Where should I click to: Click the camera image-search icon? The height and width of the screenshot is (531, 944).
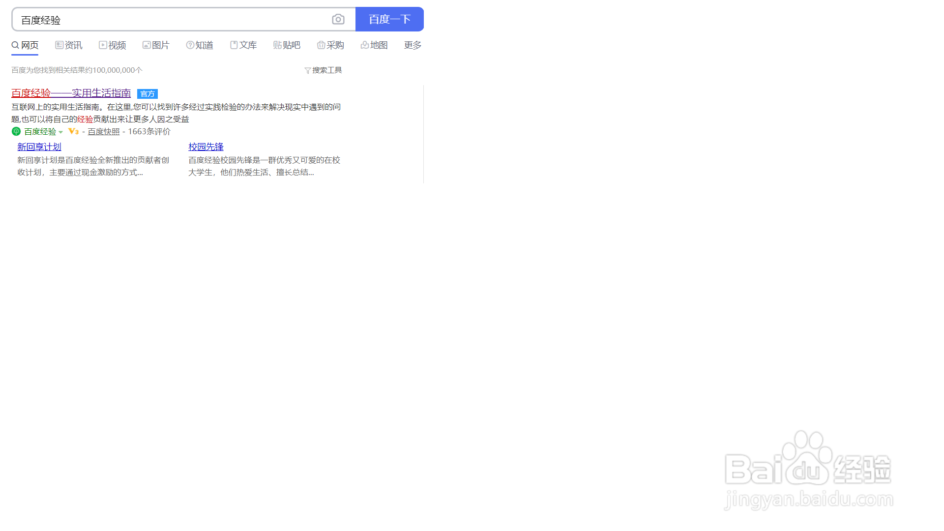(x=338, y=19)
